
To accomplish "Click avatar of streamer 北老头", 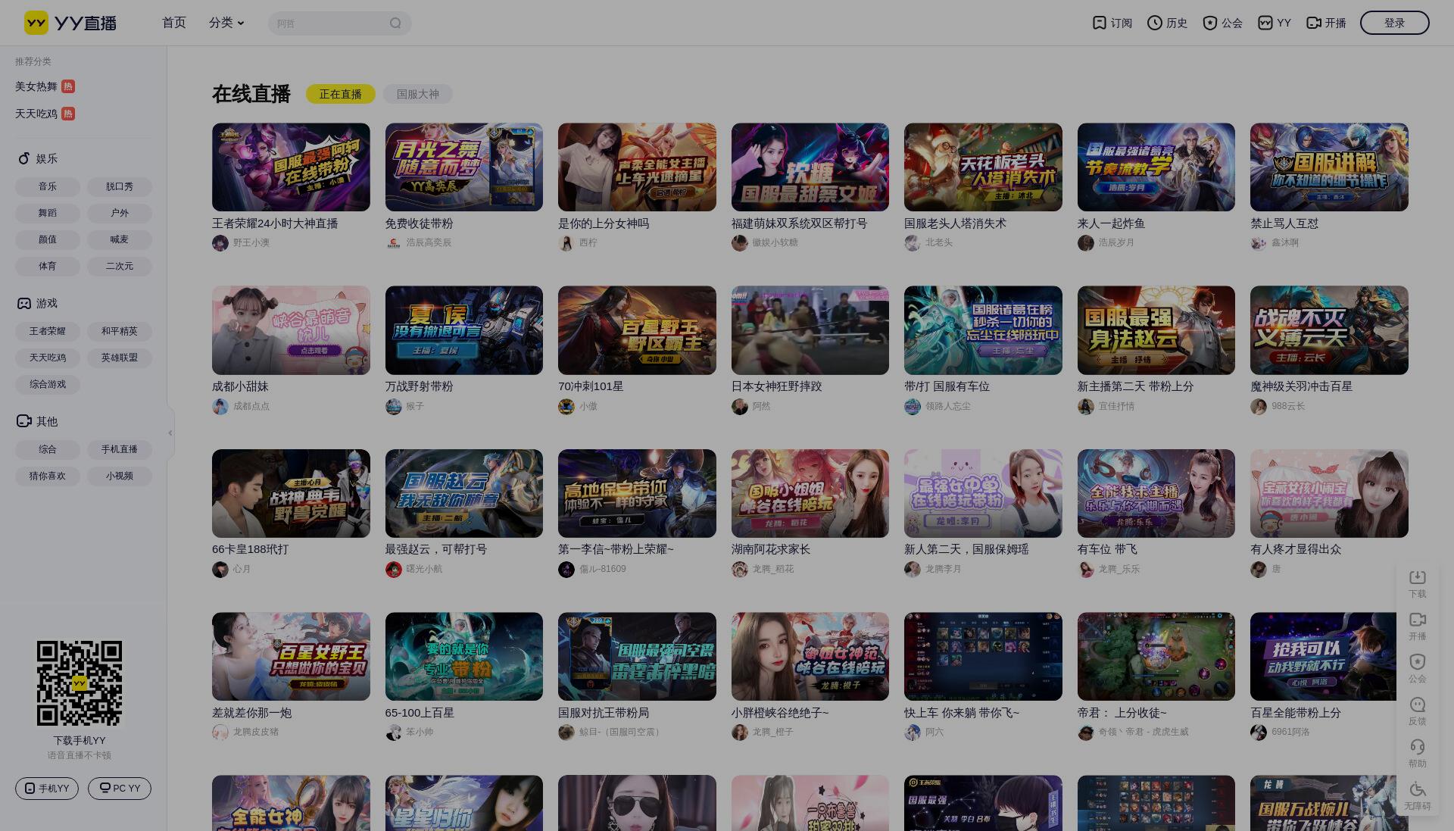I will [x=913, y=243].
